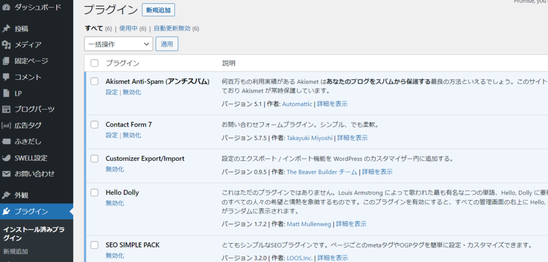Click the pushpin icon beside 投稿
This screenshot has width=548, height=262.
[6, 29]
